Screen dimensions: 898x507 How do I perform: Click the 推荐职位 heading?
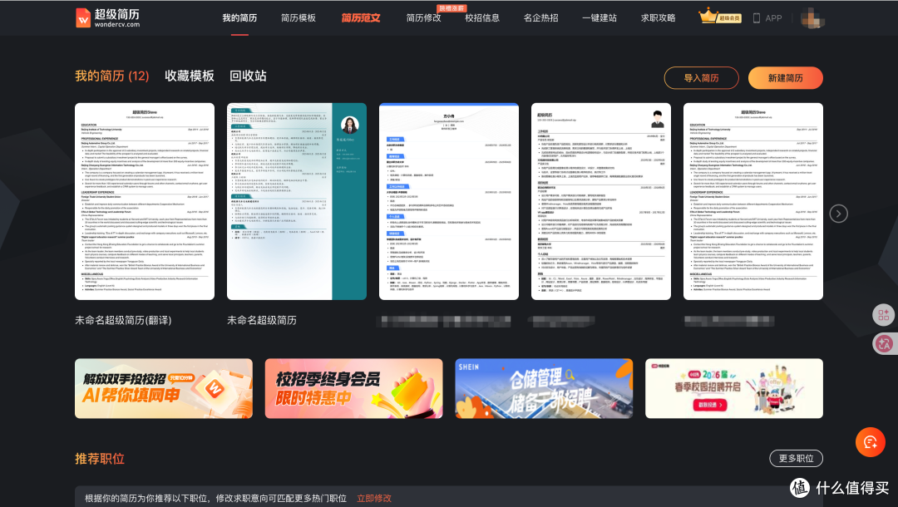tap(100, 459)
